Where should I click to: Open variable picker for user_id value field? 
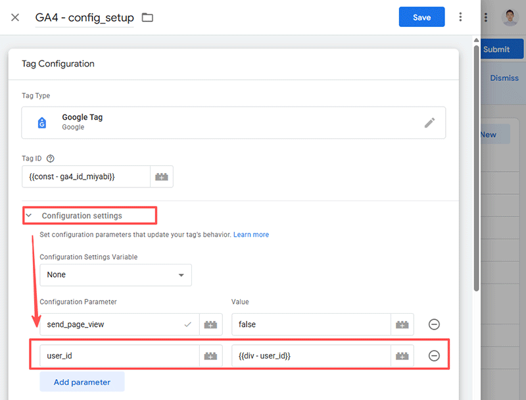tap(402, 356)
